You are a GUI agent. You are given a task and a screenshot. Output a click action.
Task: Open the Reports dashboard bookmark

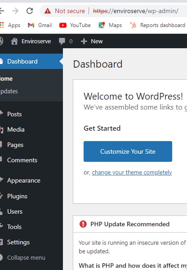158,25
